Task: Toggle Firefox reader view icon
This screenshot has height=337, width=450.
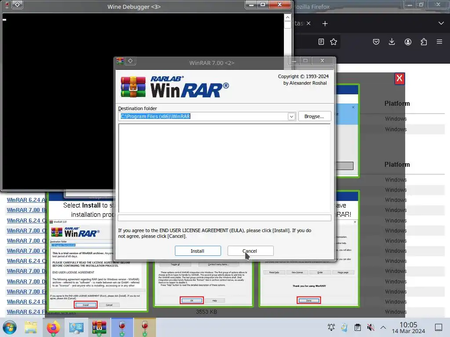Action: [x=321, y=42]
